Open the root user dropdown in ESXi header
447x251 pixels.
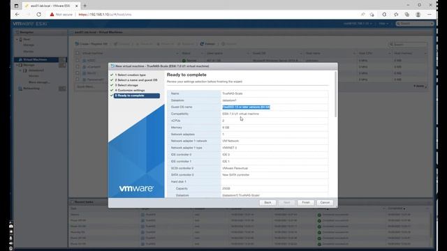[358, 24]
